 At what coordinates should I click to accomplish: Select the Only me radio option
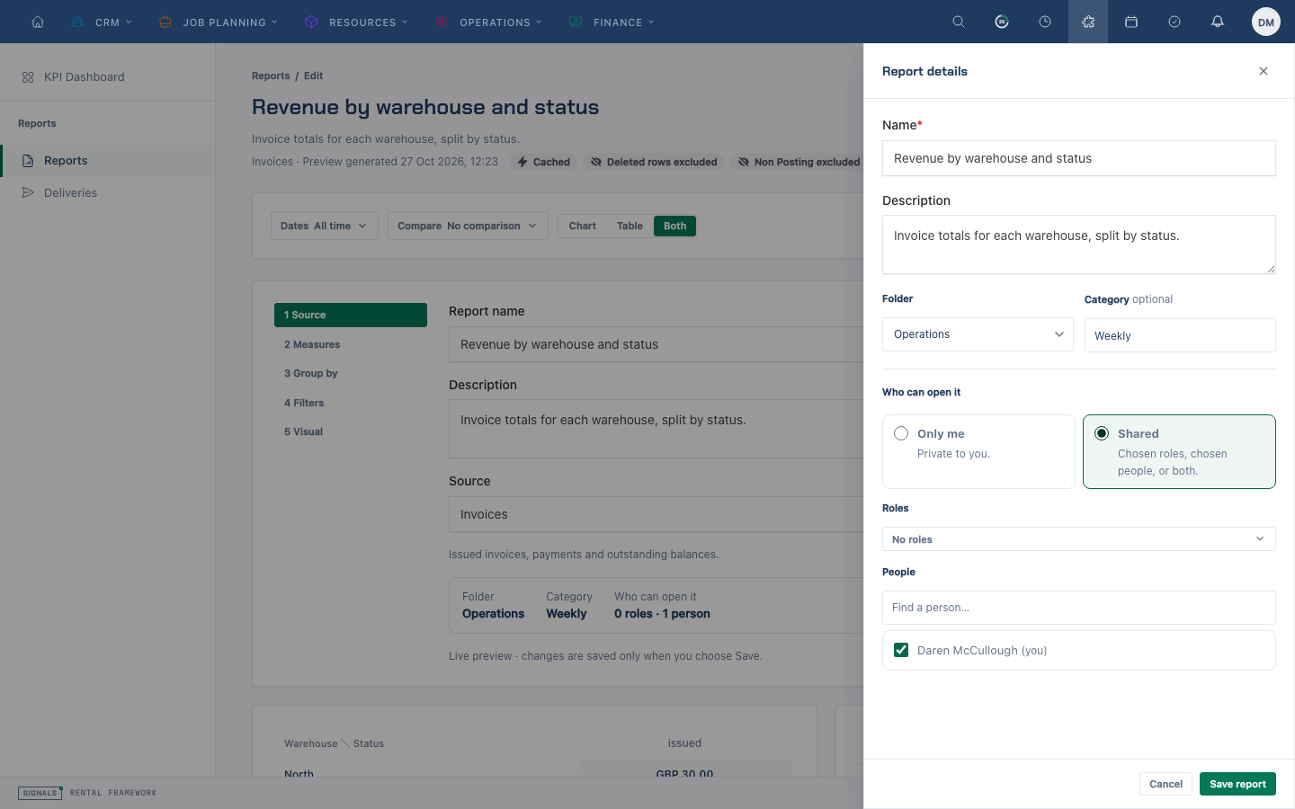click(x=901, y=433)
